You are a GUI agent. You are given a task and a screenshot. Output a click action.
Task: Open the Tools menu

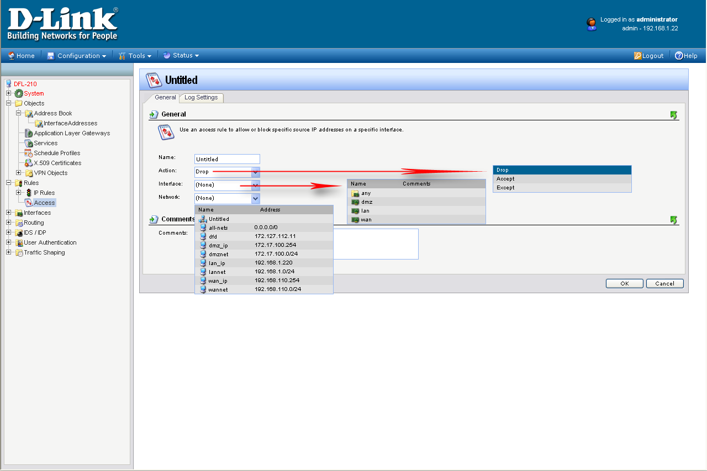pos(134,56)
